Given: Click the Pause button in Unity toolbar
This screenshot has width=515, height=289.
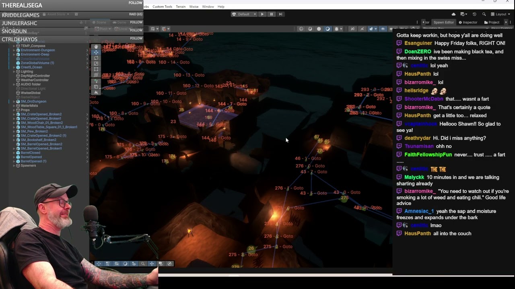Looking at the screenshot, I should tap(271, 14).
